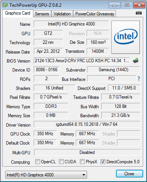Viewport: 147px width, 182px height.
Task: Click the Device ID field 8086 - 0166
Action: pyautogui.click(x=46, y=70)
